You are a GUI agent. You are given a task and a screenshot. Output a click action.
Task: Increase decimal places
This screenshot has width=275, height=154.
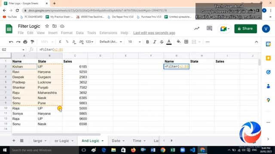[81, 42]
